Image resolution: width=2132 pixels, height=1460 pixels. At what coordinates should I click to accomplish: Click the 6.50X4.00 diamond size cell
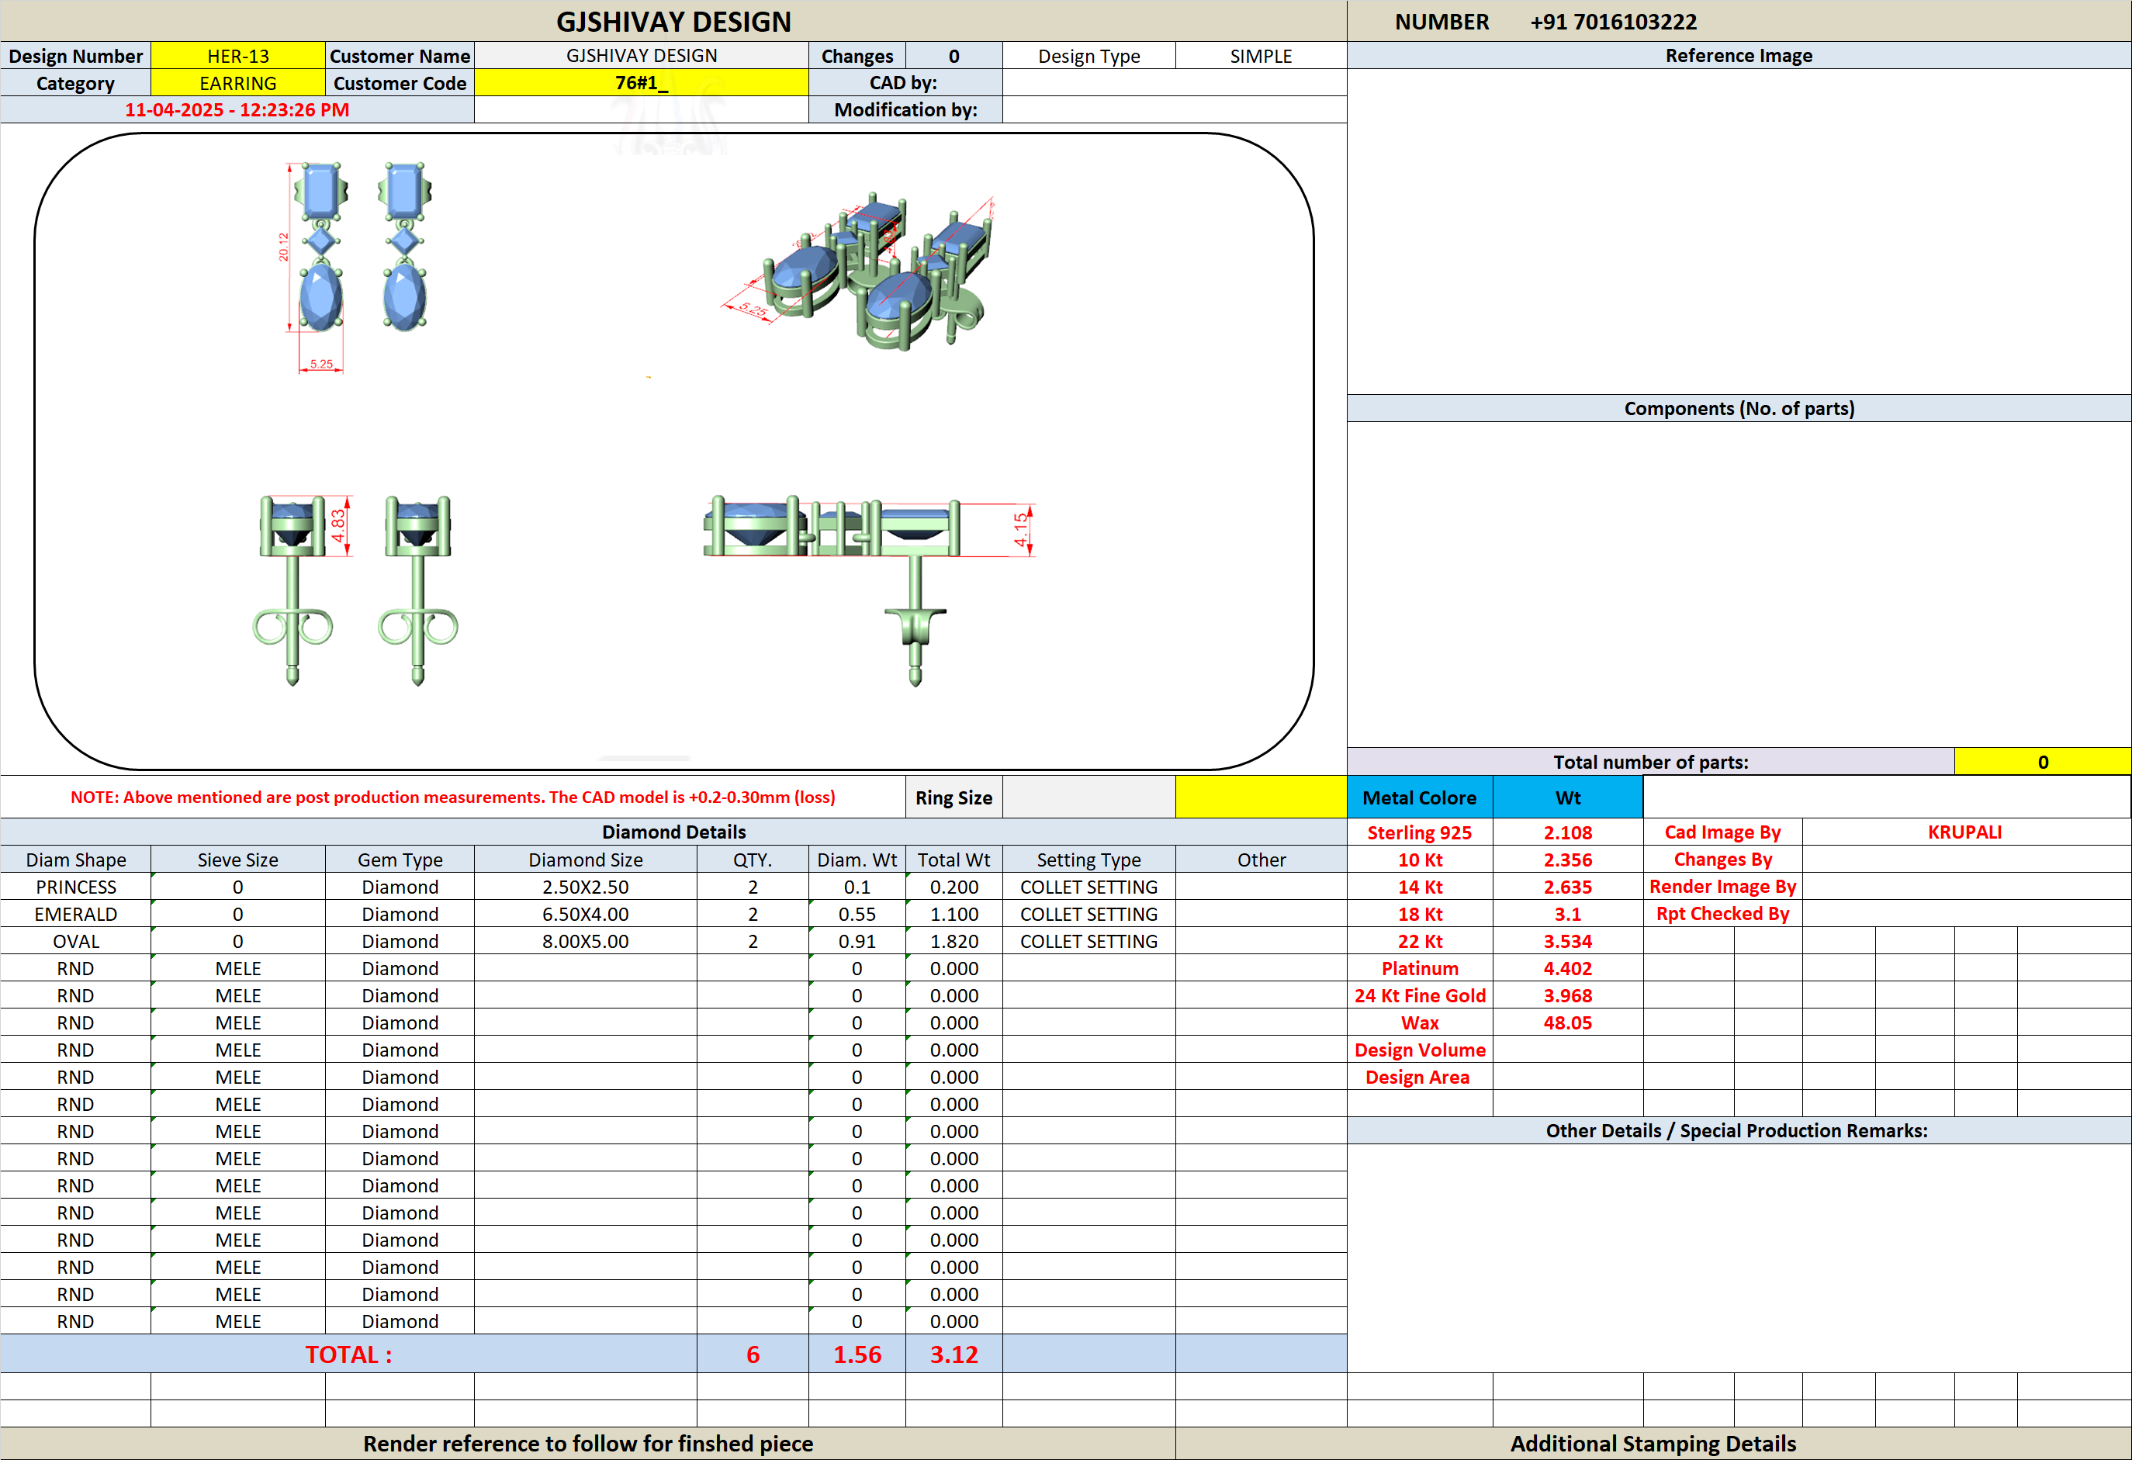click(x=585, y=915)
